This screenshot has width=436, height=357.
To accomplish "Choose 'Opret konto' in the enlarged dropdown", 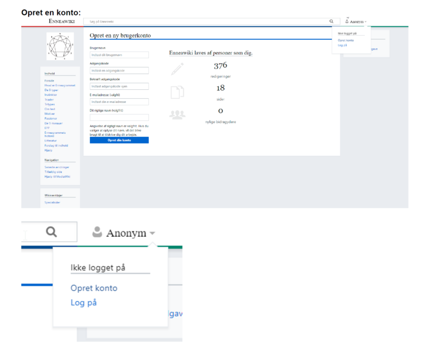I will [x=94, y=288].
